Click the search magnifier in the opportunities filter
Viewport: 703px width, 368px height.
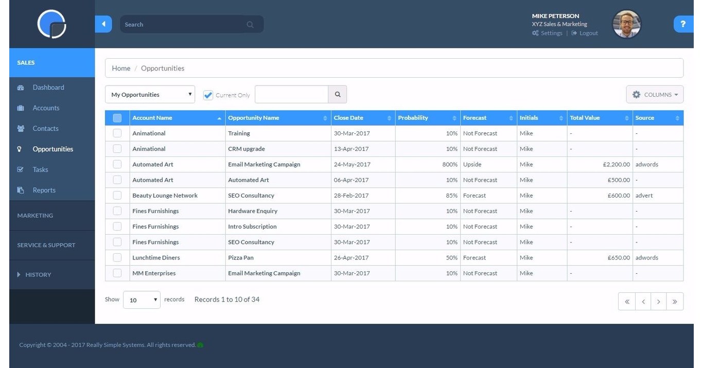tap(338, 94)
